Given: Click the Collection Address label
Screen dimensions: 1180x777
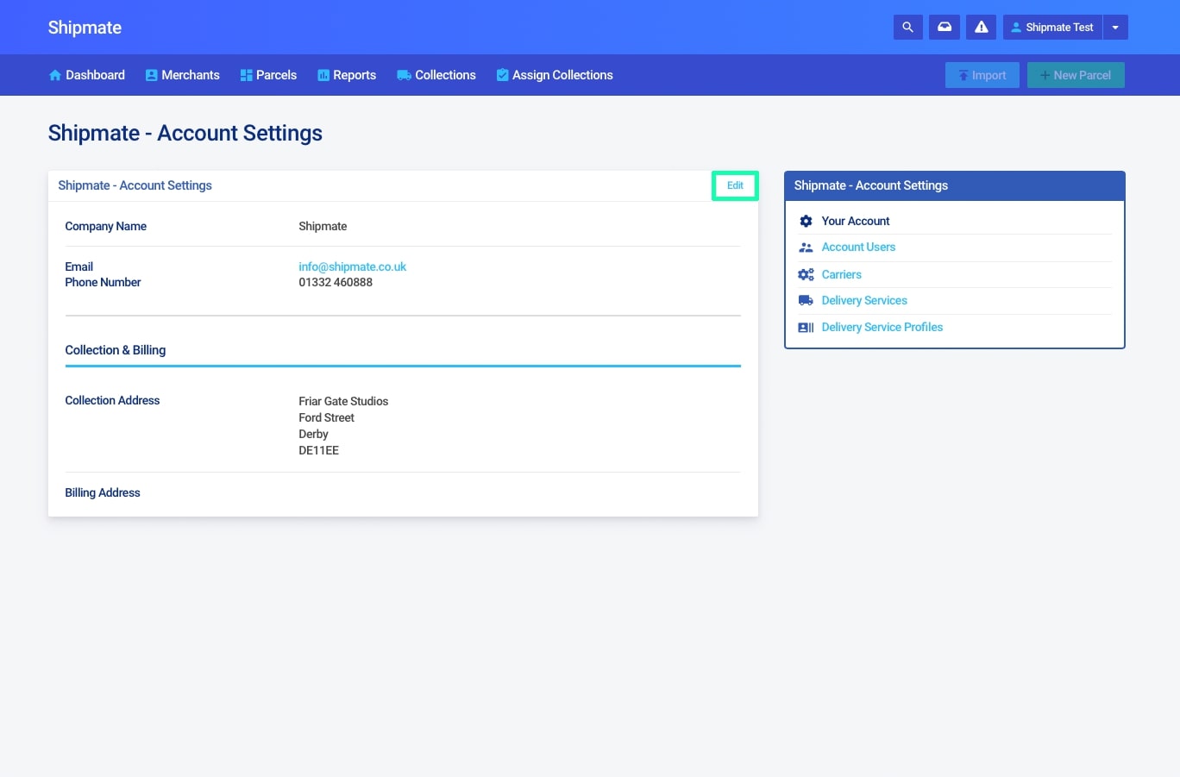Looking at the screenshot, I should pyautogui.click(x=112, y=400).
